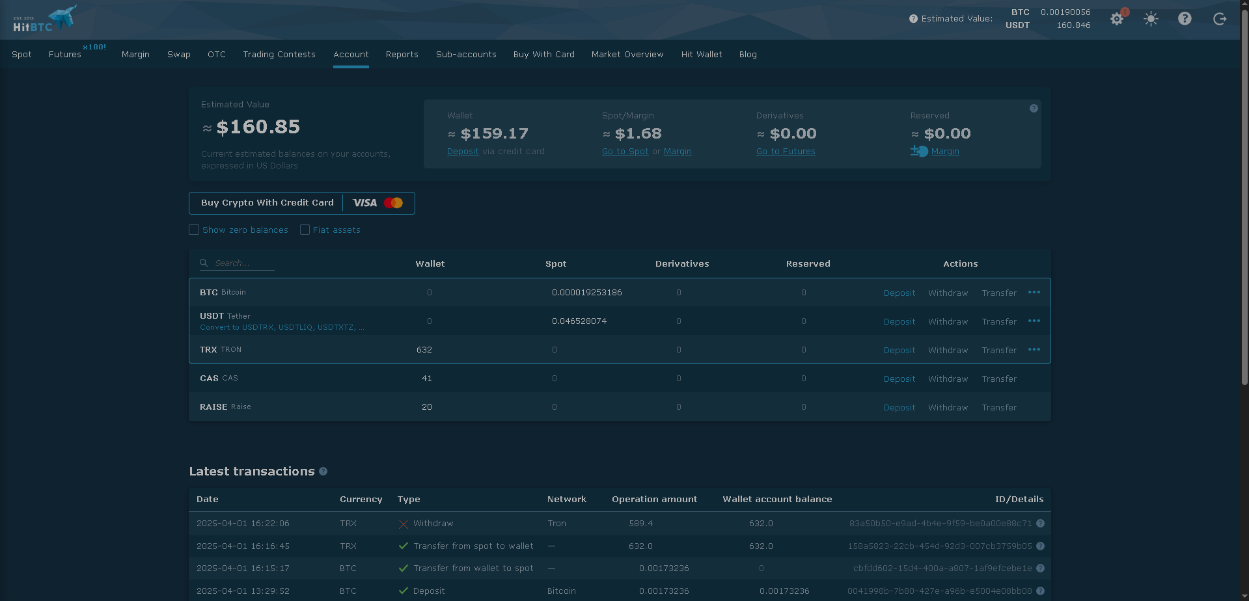This screenshot has width=1249, height=601.
Task: Click help icon in balances summary panel
Action: tap(1034, 109)
